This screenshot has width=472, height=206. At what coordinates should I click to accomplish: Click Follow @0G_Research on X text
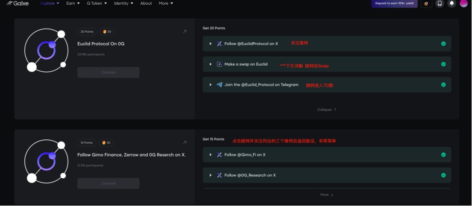250,175
